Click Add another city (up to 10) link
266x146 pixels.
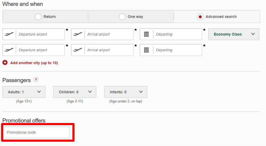click(x=34, y=63)
